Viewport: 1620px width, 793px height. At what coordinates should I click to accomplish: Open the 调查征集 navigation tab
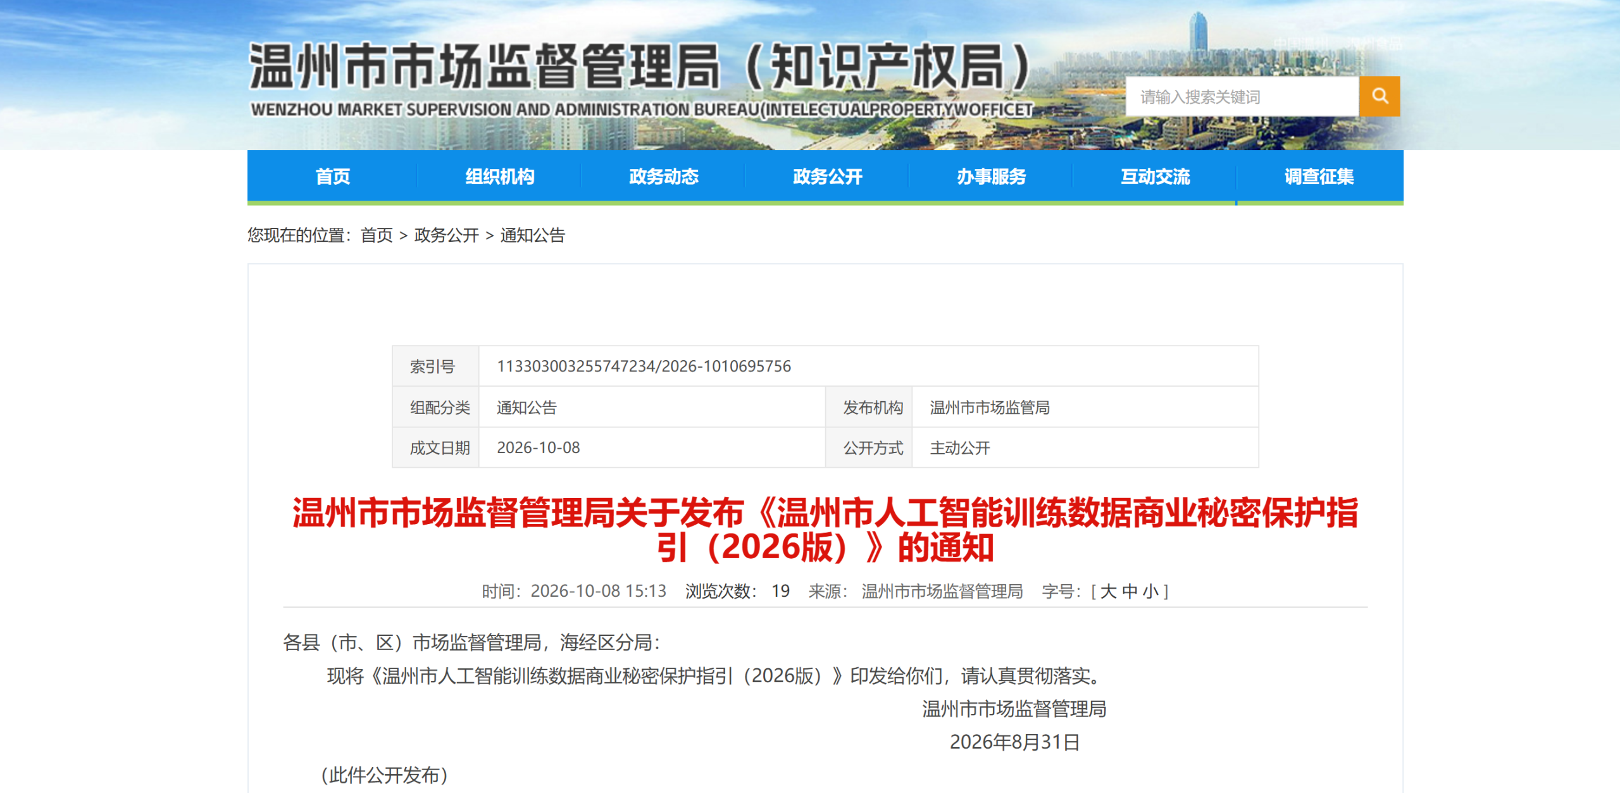point(1319,177)
